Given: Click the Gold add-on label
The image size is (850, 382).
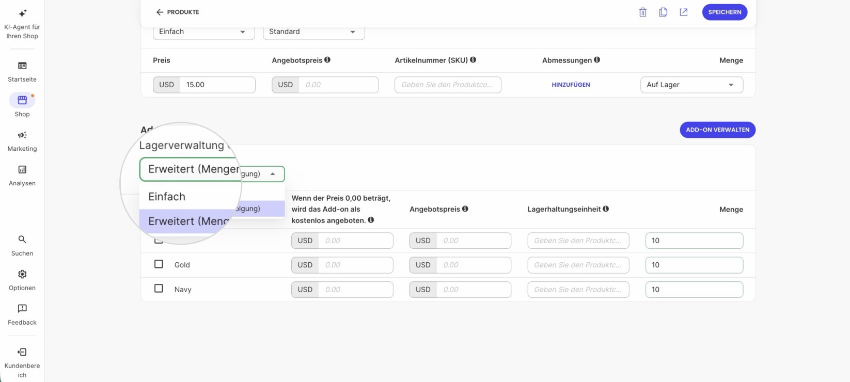Looking at the screenshot, I should point(182,265).
